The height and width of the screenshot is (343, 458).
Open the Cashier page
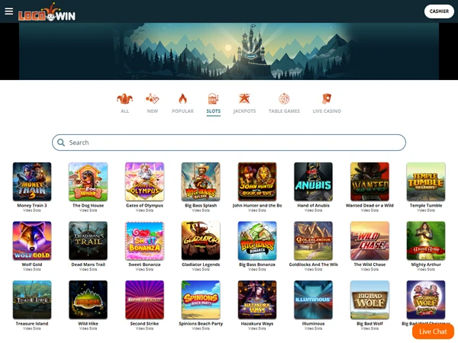[439, 11]
